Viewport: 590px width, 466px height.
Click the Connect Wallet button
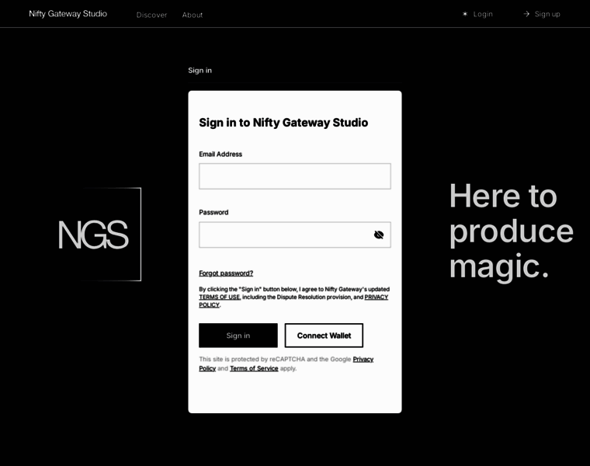pyautogui.click(x=324, y=336)
